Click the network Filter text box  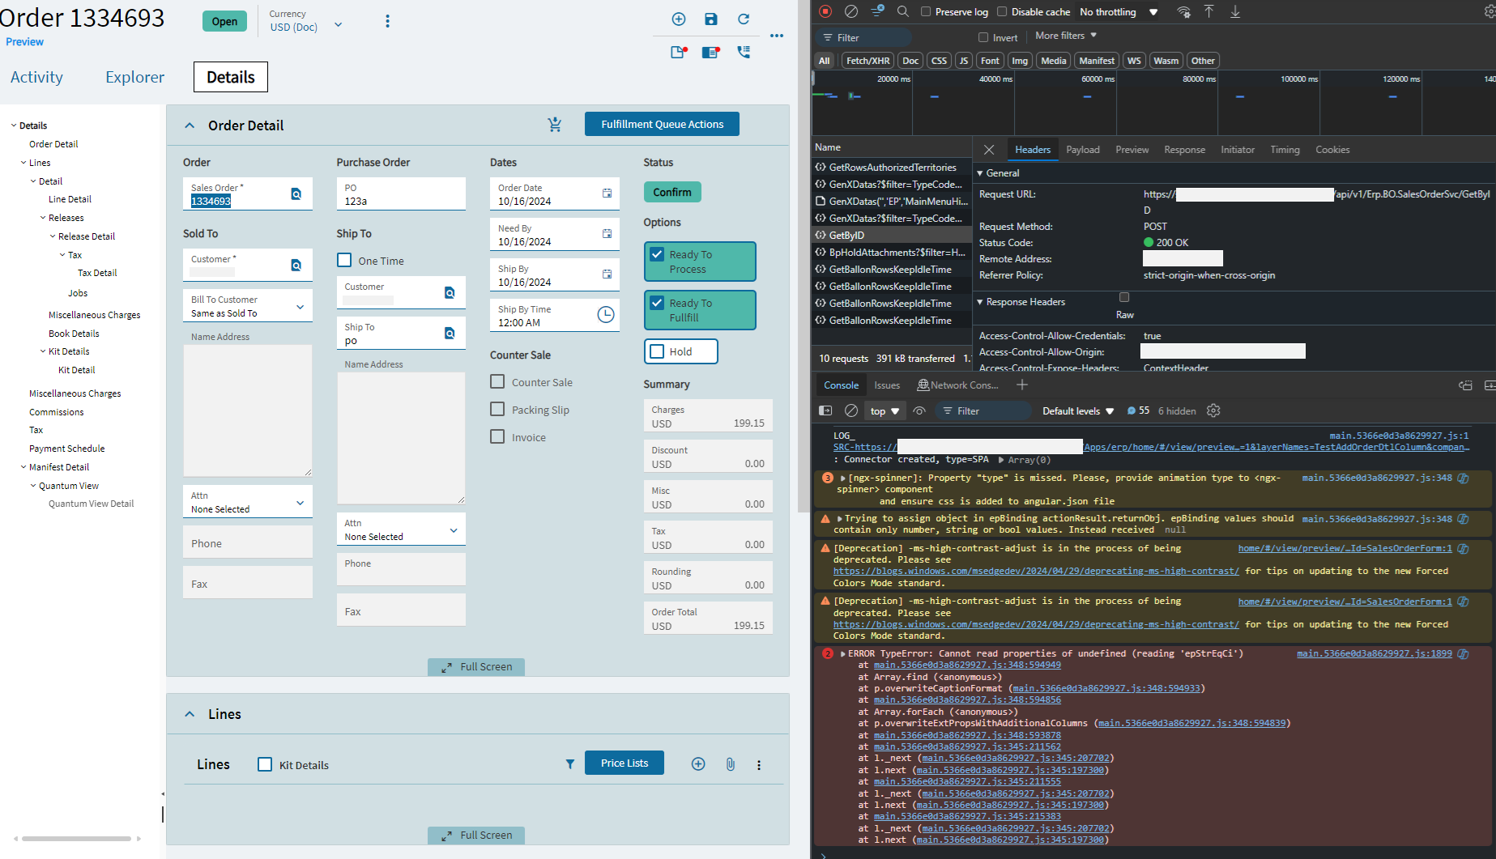864,37
